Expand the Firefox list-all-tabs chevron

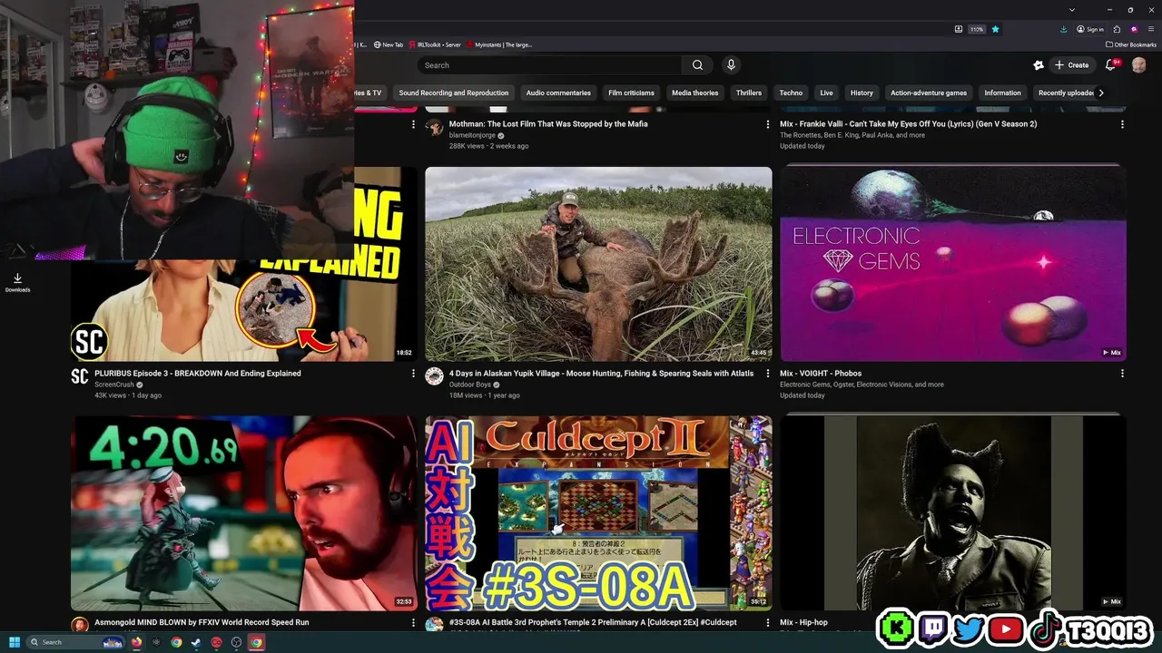[x=1072, y=9]
